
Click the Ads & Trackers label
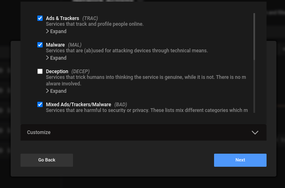coord(62,18)
